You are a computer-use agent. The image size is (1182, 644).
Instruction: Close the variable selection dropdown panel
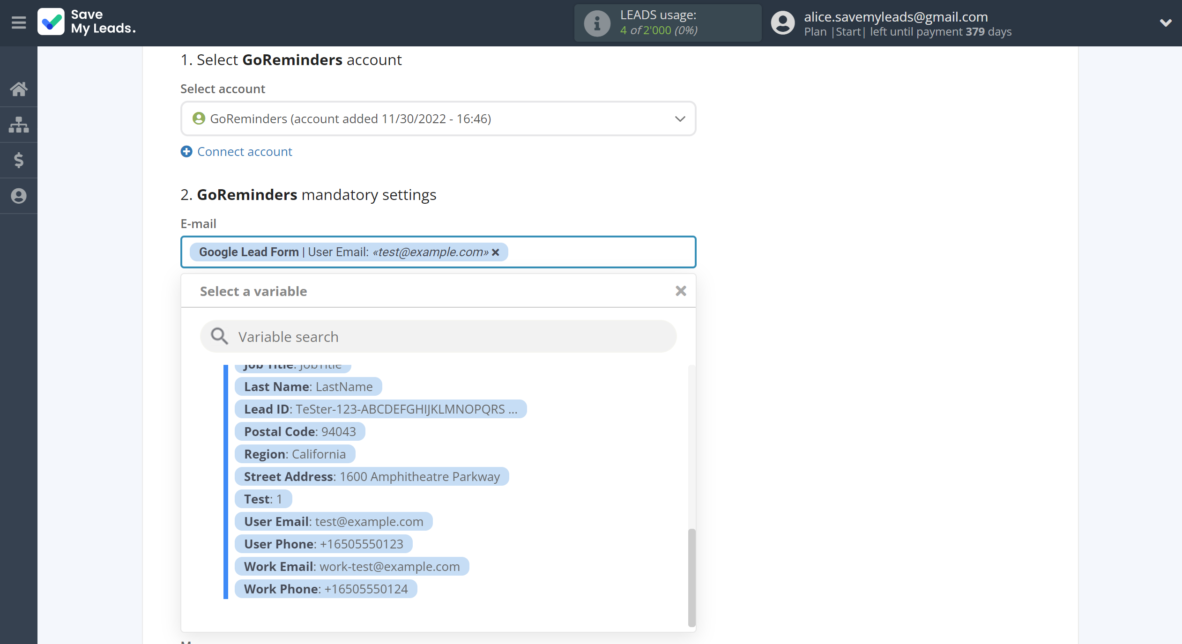pyautogui.click(x=681, y=291)
